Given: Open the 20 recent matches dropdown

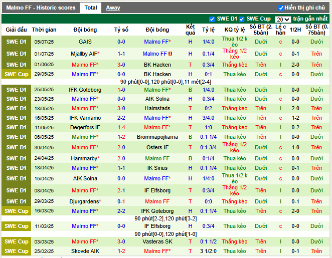Looking at the screenshot, I should point(282,20).
